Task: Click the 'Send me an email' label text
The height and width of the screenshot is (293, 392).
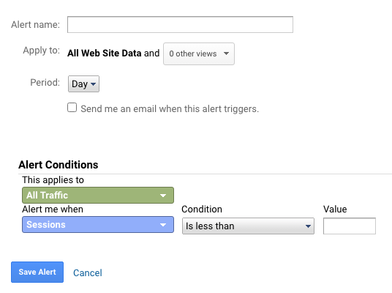Action: [x=170, y=109]
